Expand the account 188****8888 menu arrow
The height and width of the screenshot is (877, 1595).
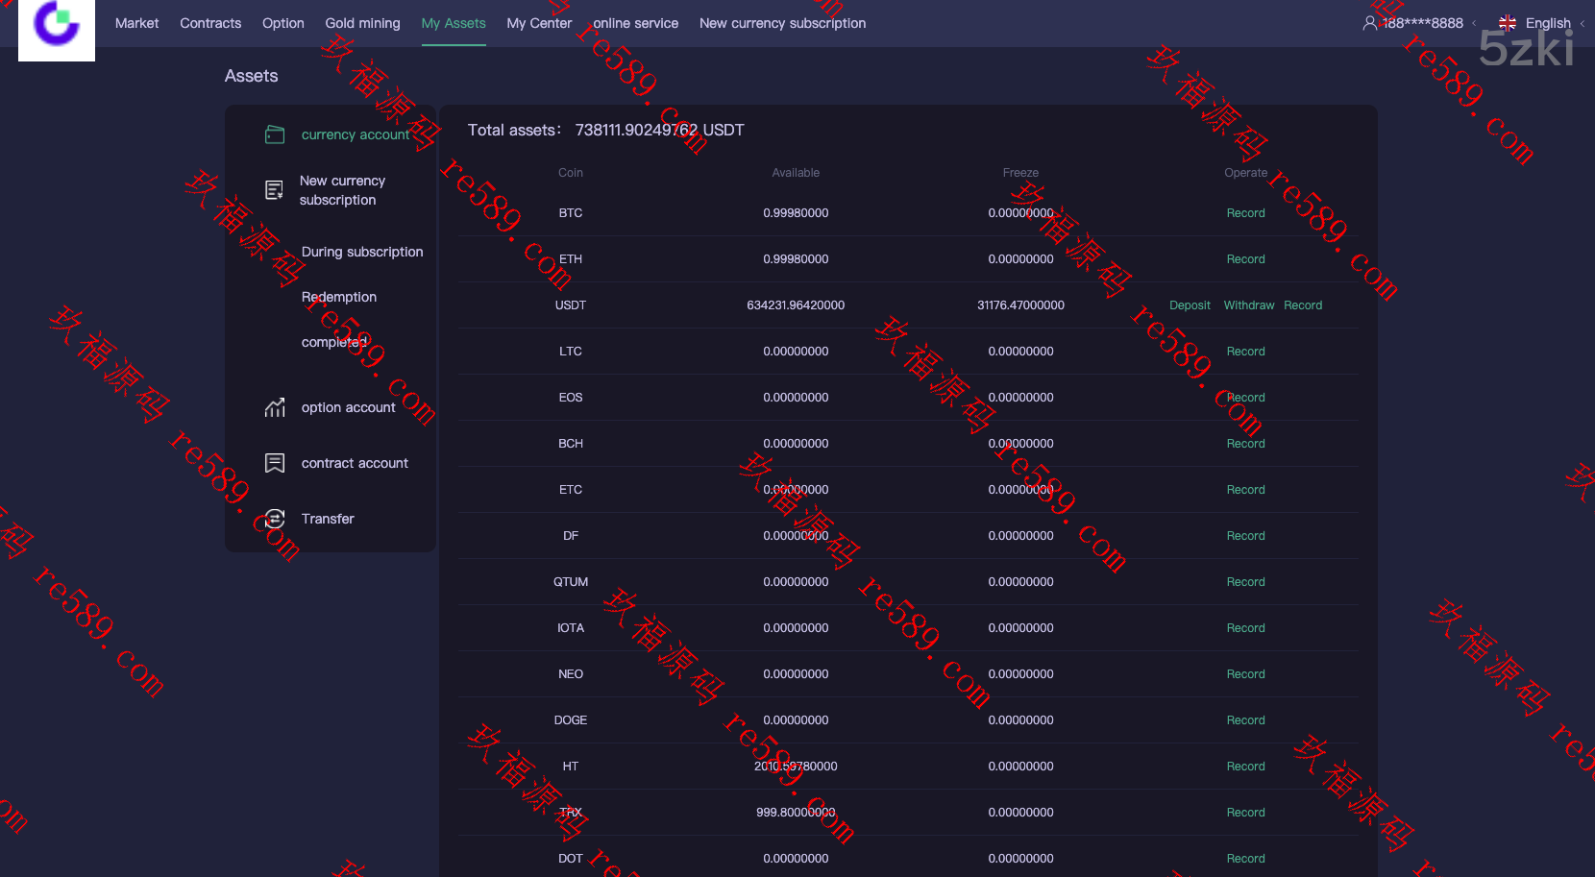[1474, 24]
